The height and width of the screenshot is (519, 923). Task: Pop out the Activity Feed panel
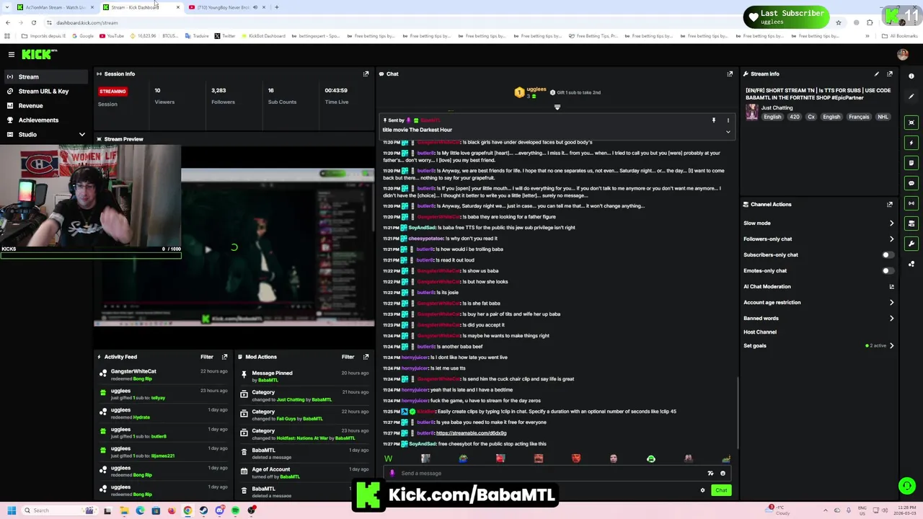(x=224, y=357)
